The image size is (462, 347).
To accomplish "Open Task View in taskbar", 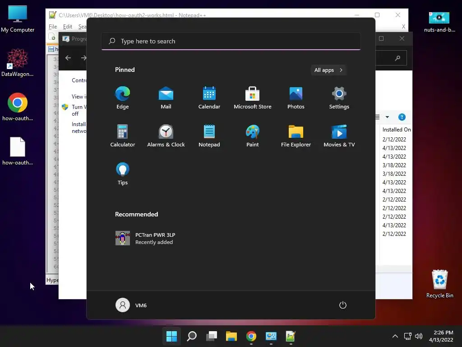I will click(x=212, y=336).
